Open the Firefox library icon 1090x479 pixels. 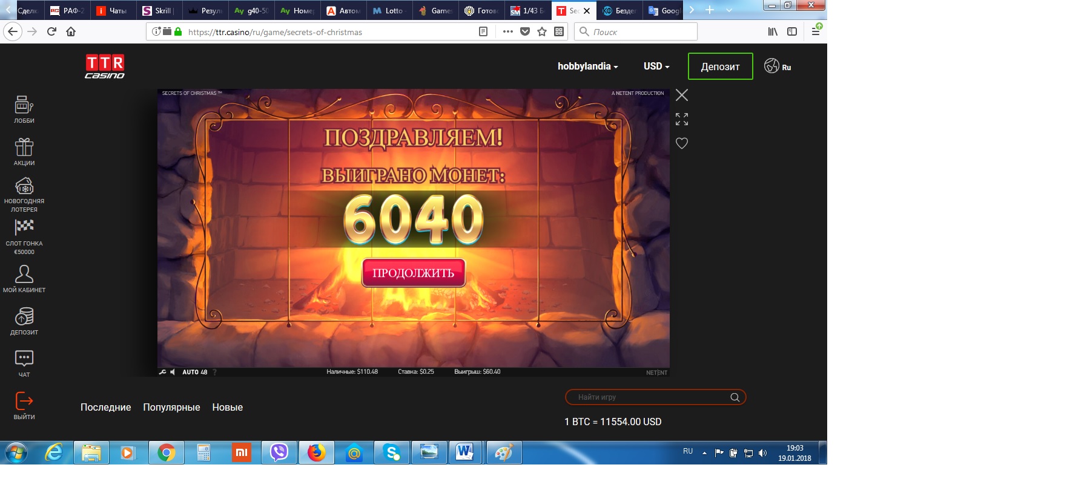point(773,31)
